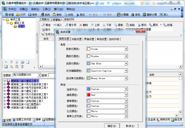185x128 pixels.
Task: Click the 上移 move up icon
Action: pos(92,25)
